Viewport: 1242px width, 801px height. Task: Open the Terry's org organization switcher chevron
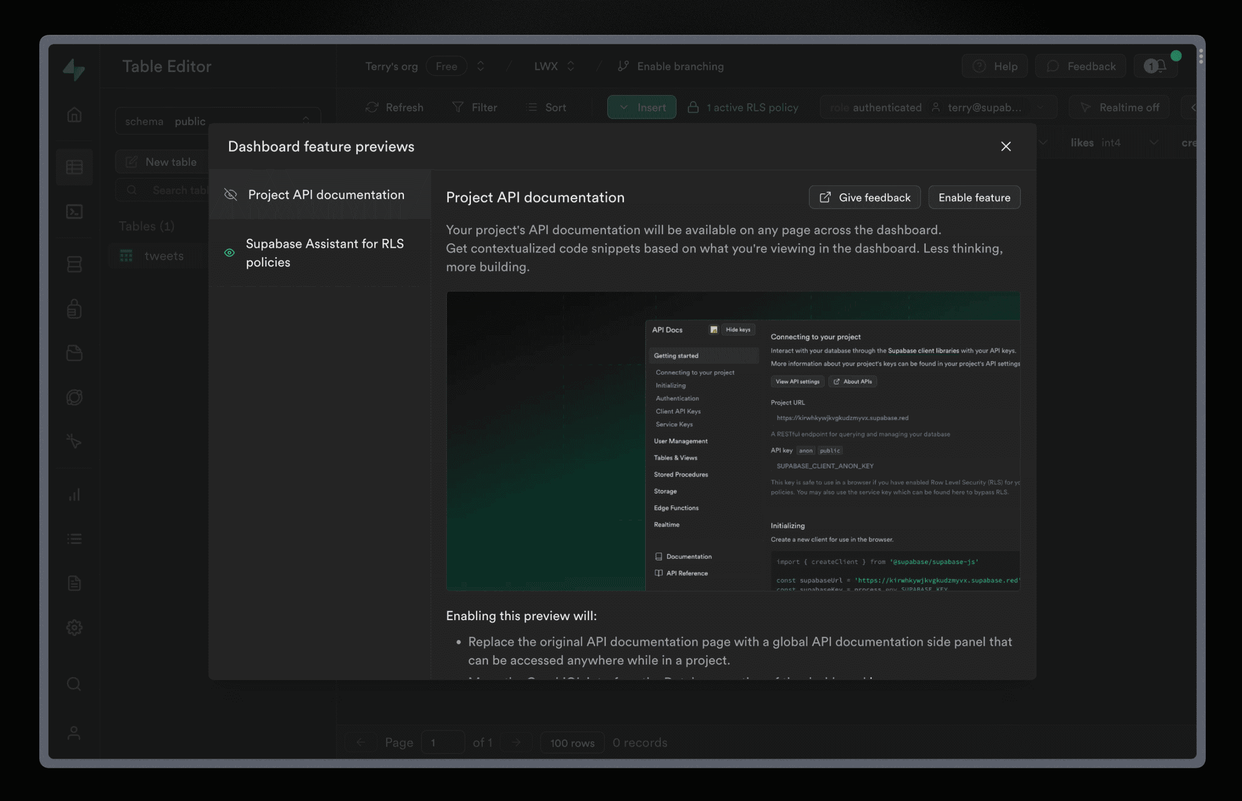481,66
